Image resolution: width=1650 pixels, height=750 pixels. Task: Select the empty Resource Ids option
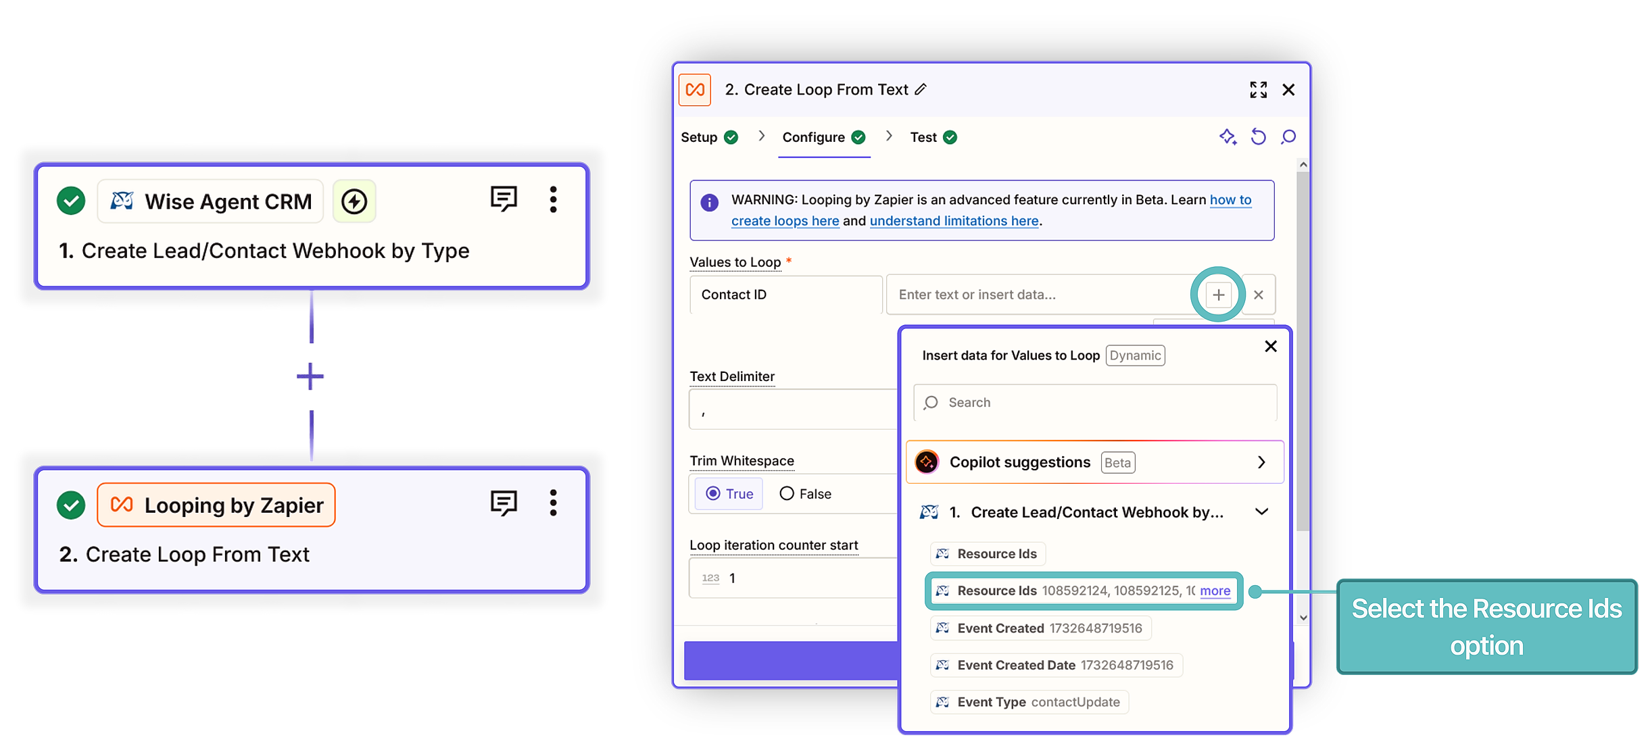pyautogui.click(x=988, y=554)
